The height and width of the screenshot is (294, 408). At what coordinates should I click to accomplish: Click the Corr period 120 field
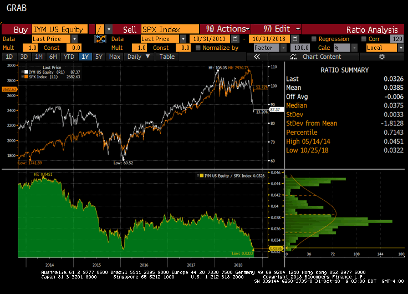tap(397, 39)
